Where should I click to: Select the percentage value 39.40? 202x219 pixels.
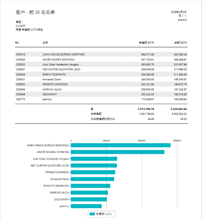[x=151, y=119]
